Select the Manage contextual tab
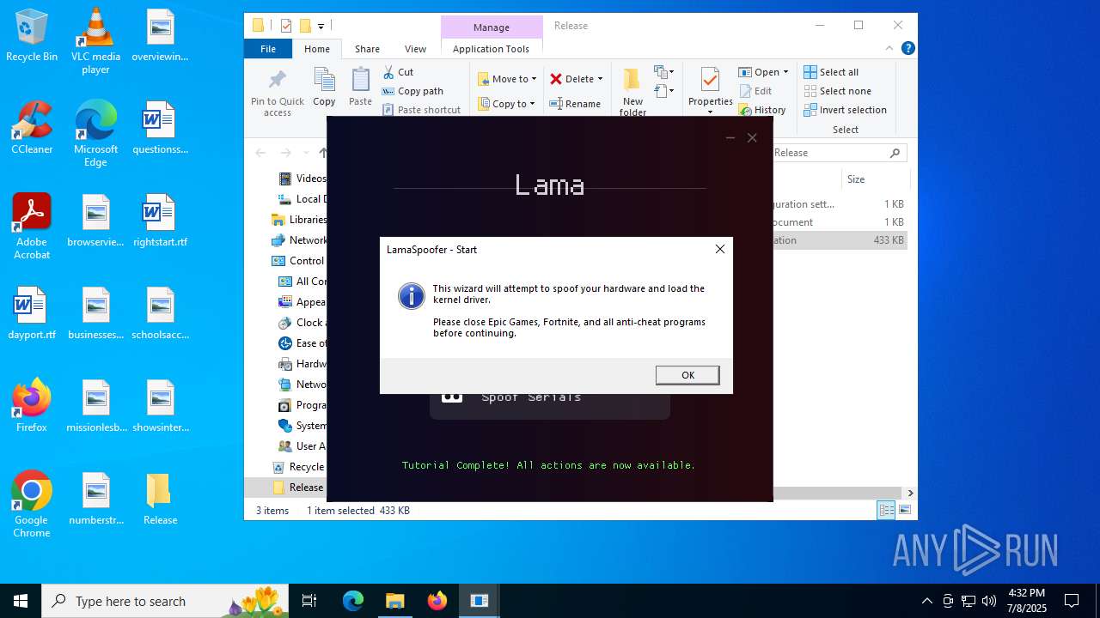This screenshot has width=1100, height=618. pos(492,27)
